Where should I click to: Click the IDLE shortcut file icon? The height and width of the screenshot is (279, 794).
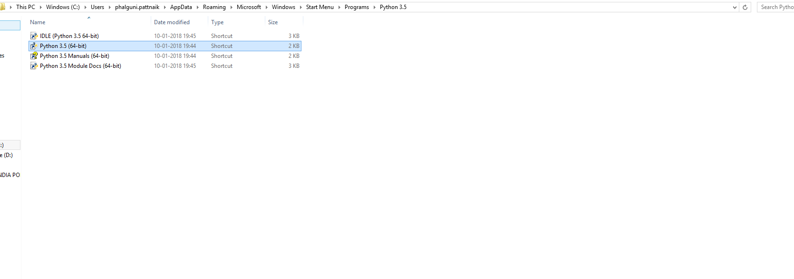click(34, 36)
